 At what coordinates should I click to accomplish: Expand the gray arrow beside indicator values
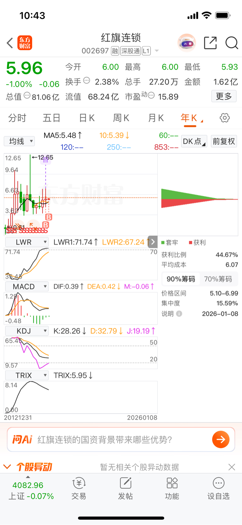tap(153, 242)
